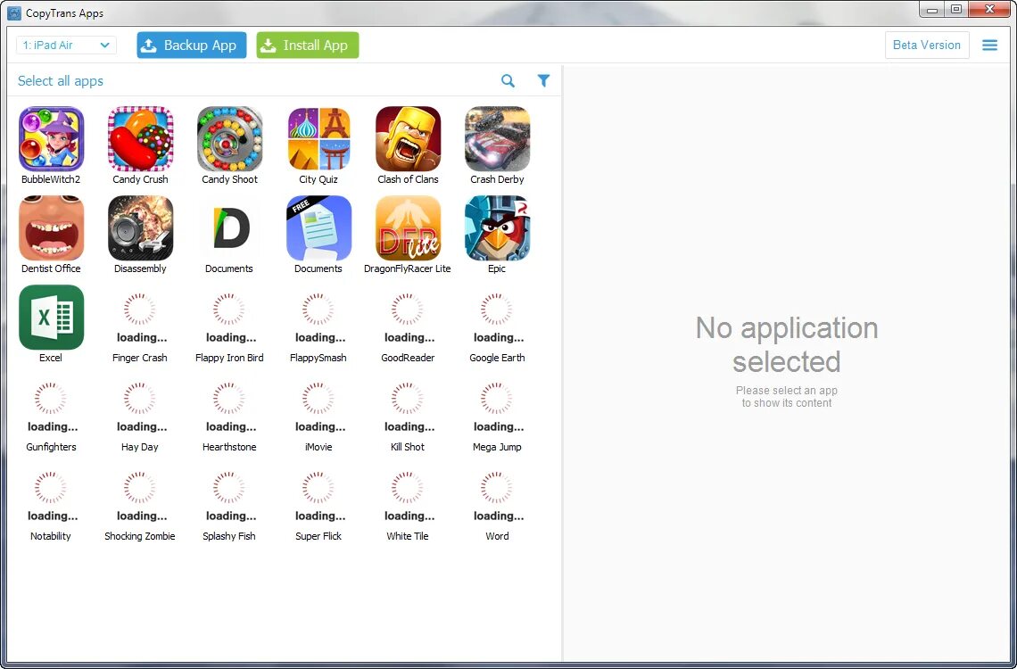Screen dimensions: 1017x669
Task: Click the Backup App button
Action: click(191, 45)
